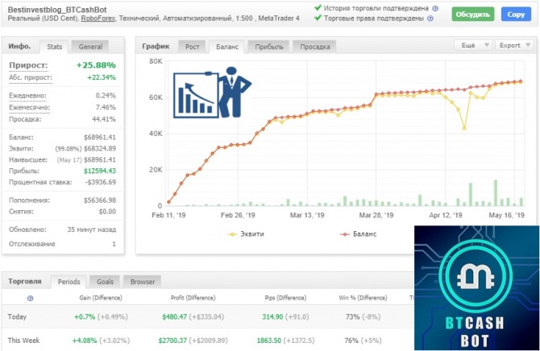Click the 35 минут назад update text
This screenshot has height=351, width=540.
point(92,229)
